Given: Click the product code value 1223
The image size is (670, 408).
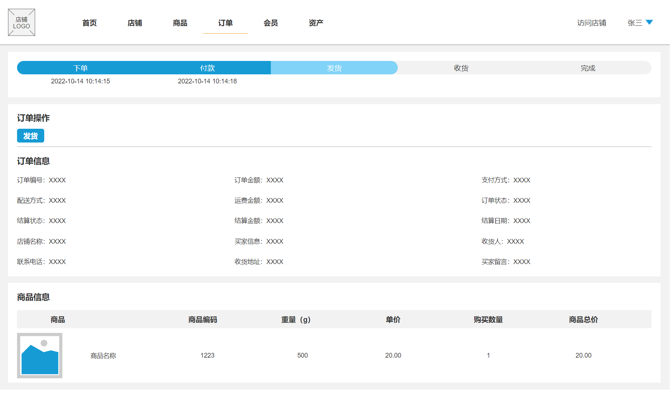Looking at the screenshot, I should (207, 355).
